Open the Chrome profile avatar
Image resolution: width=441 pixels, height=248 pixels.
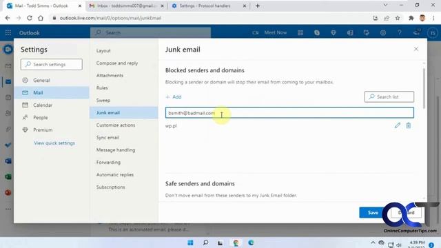point(422,18)
